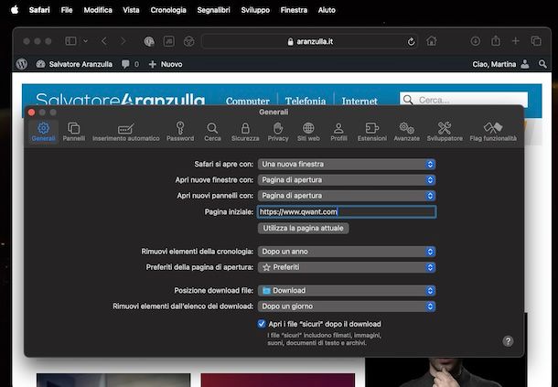Toggle Apri i file sicuri checkbox
The height and width of the screenshot is (387, 558).
pyautogui.click(x=262, y=324)
